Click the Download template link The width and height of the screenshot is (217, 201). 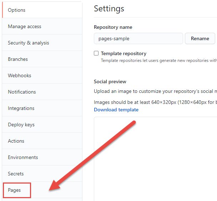click(116, 110)
